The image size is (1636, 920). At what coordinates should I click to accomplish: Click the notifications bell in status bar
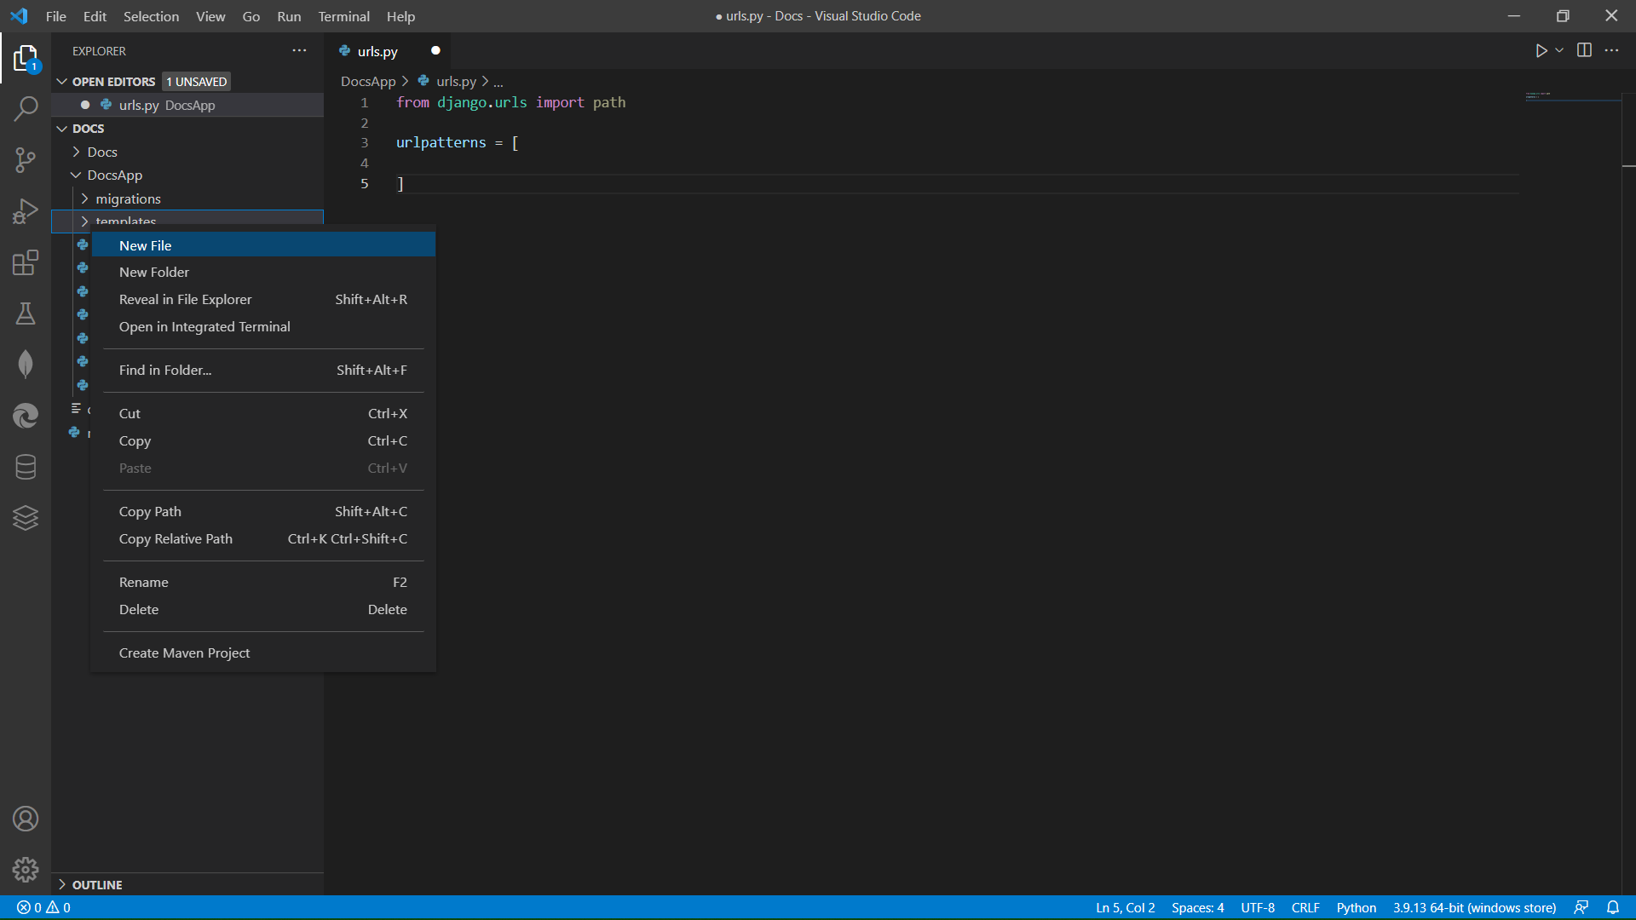(1613, 907)
